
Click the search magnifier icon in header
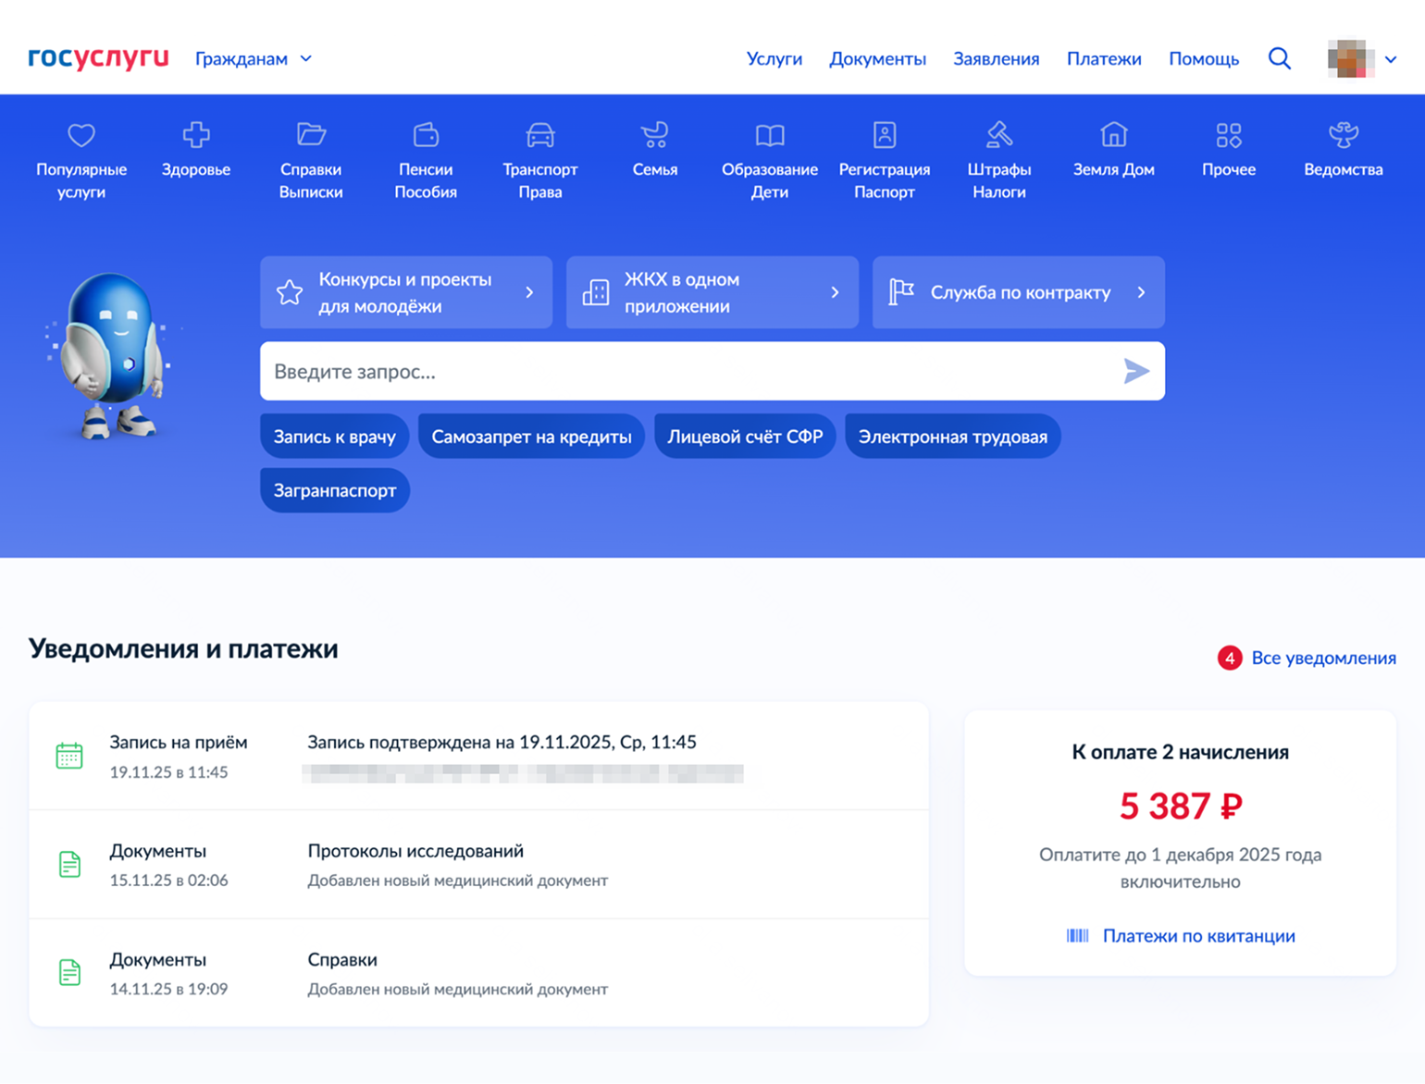pyautogui.click(x=1280, y=58)
